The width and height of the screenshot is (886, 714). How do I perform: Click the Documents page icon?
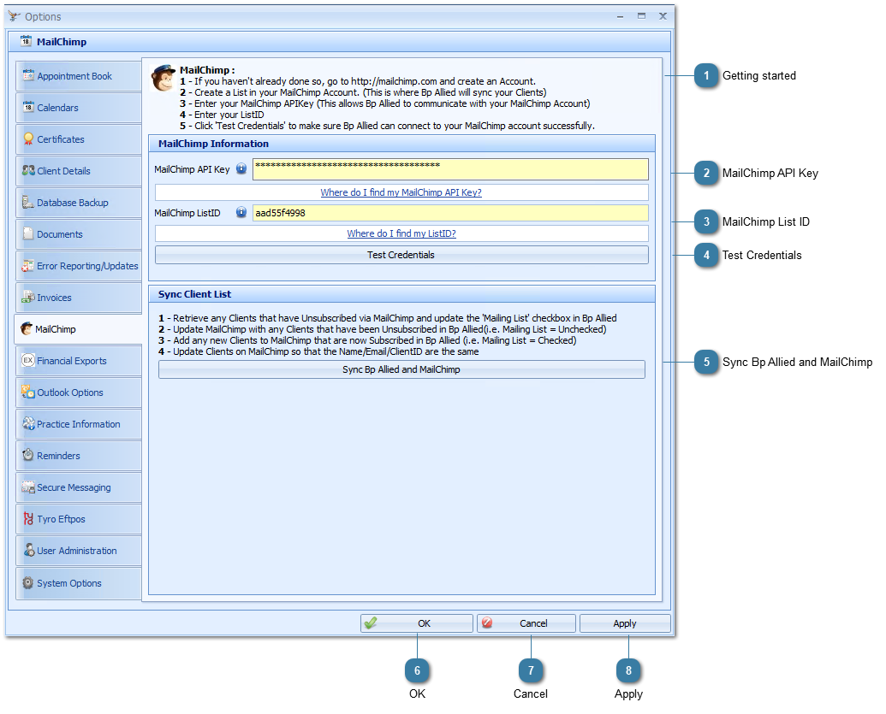(27, 233)
